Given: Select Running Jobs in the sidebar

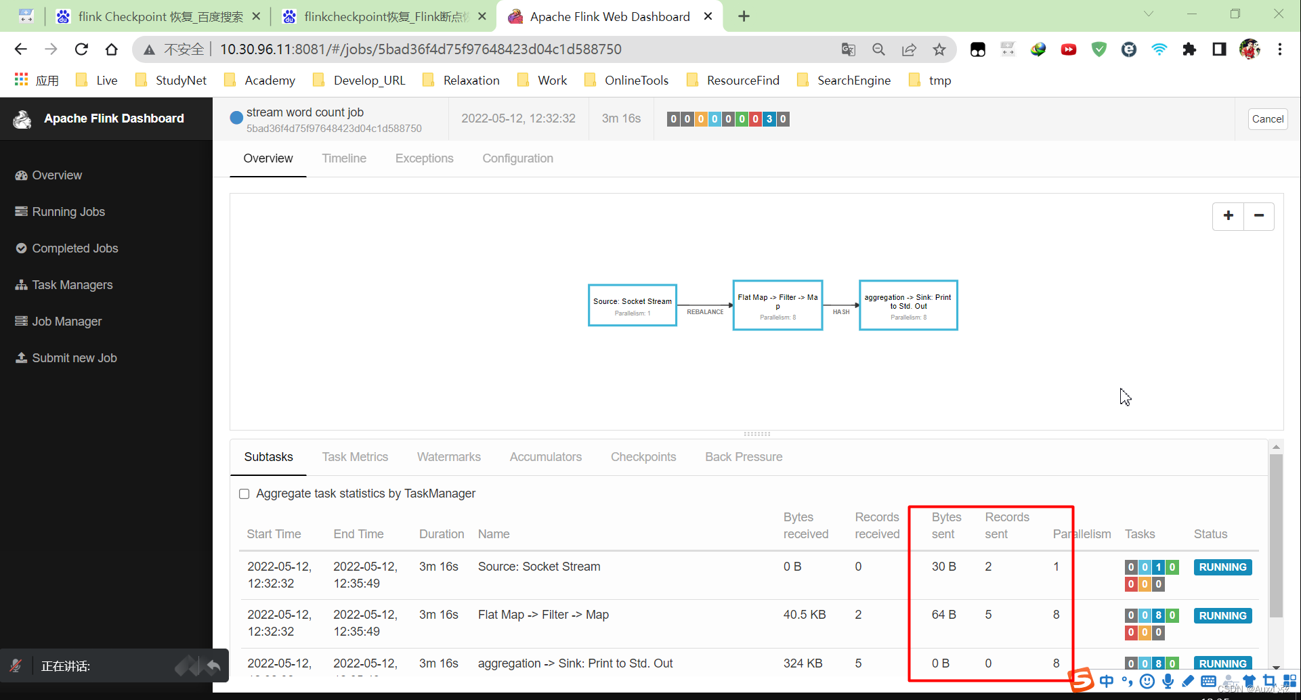Looking at the screenshot, I should 68,211.
